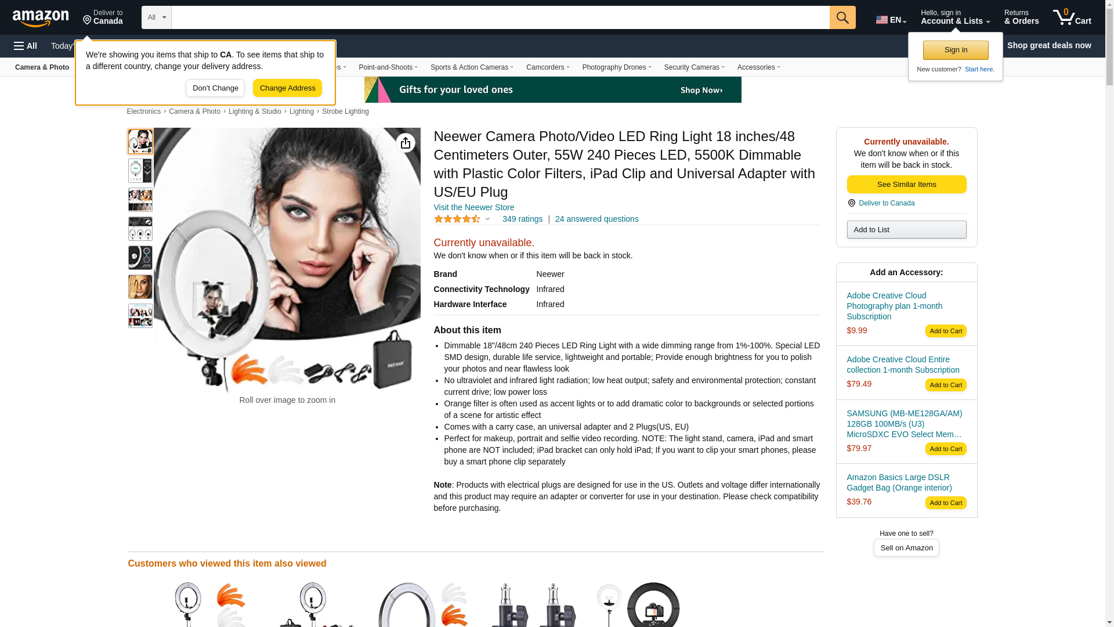1114x627 pixels.
Task: Open the All hamburger menu
Action: (x=26, y=46)
